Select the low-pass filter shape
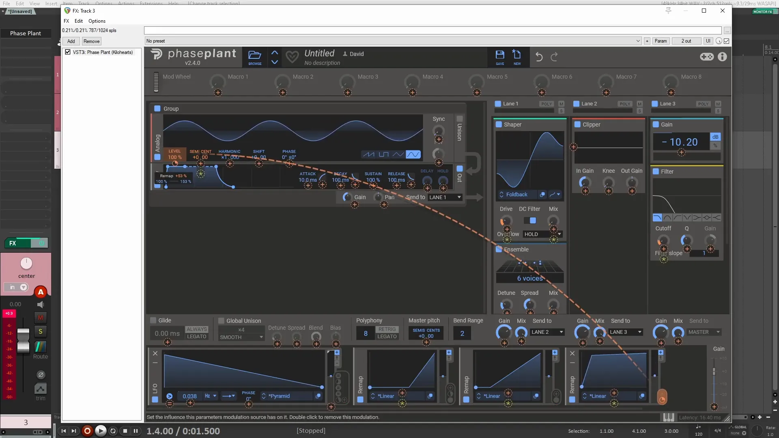The height and width of the screenshot is (438, 779). tap(657, 218)
